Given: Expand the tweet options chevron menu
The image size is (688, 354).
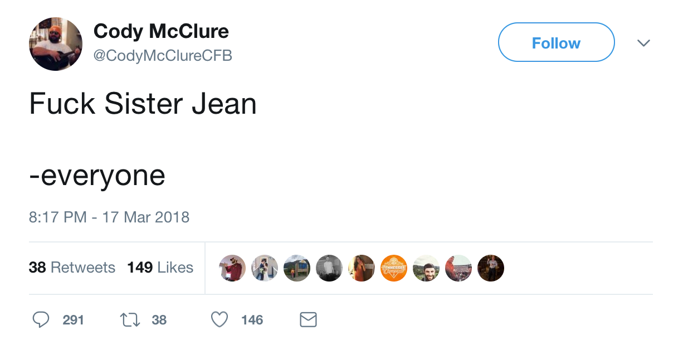Looking at the screenshot, I should click(x=643, y=43).
